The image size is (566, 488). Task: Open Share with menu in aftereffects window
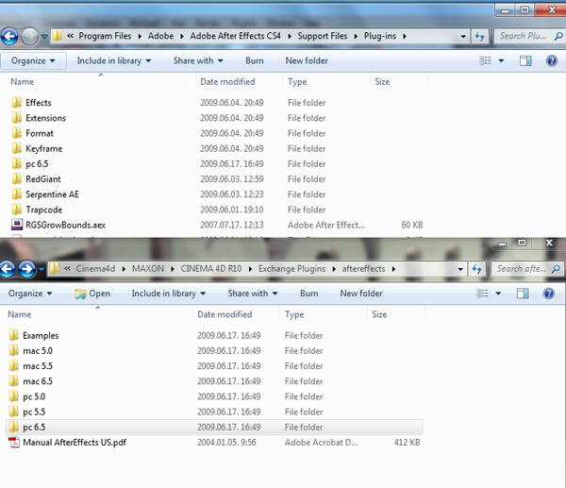pyautogui.click(x=253, y=294)
